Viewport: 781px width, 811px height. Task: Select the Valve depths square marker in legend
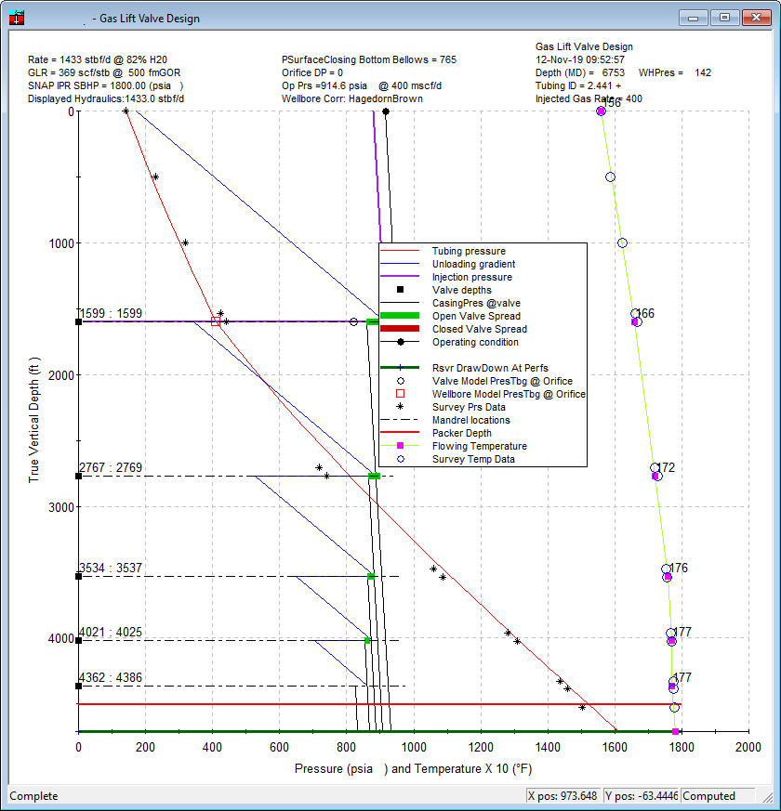(x=399, y=290)
